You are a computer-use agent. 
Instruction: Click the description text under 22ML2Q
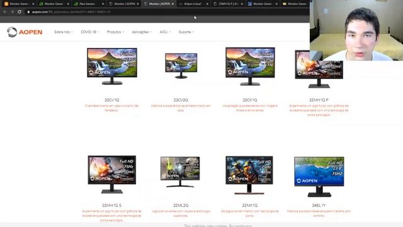181,213
